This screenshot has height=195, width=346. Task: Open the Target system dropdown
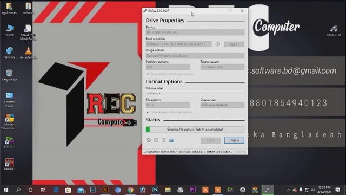pos(222,67)
